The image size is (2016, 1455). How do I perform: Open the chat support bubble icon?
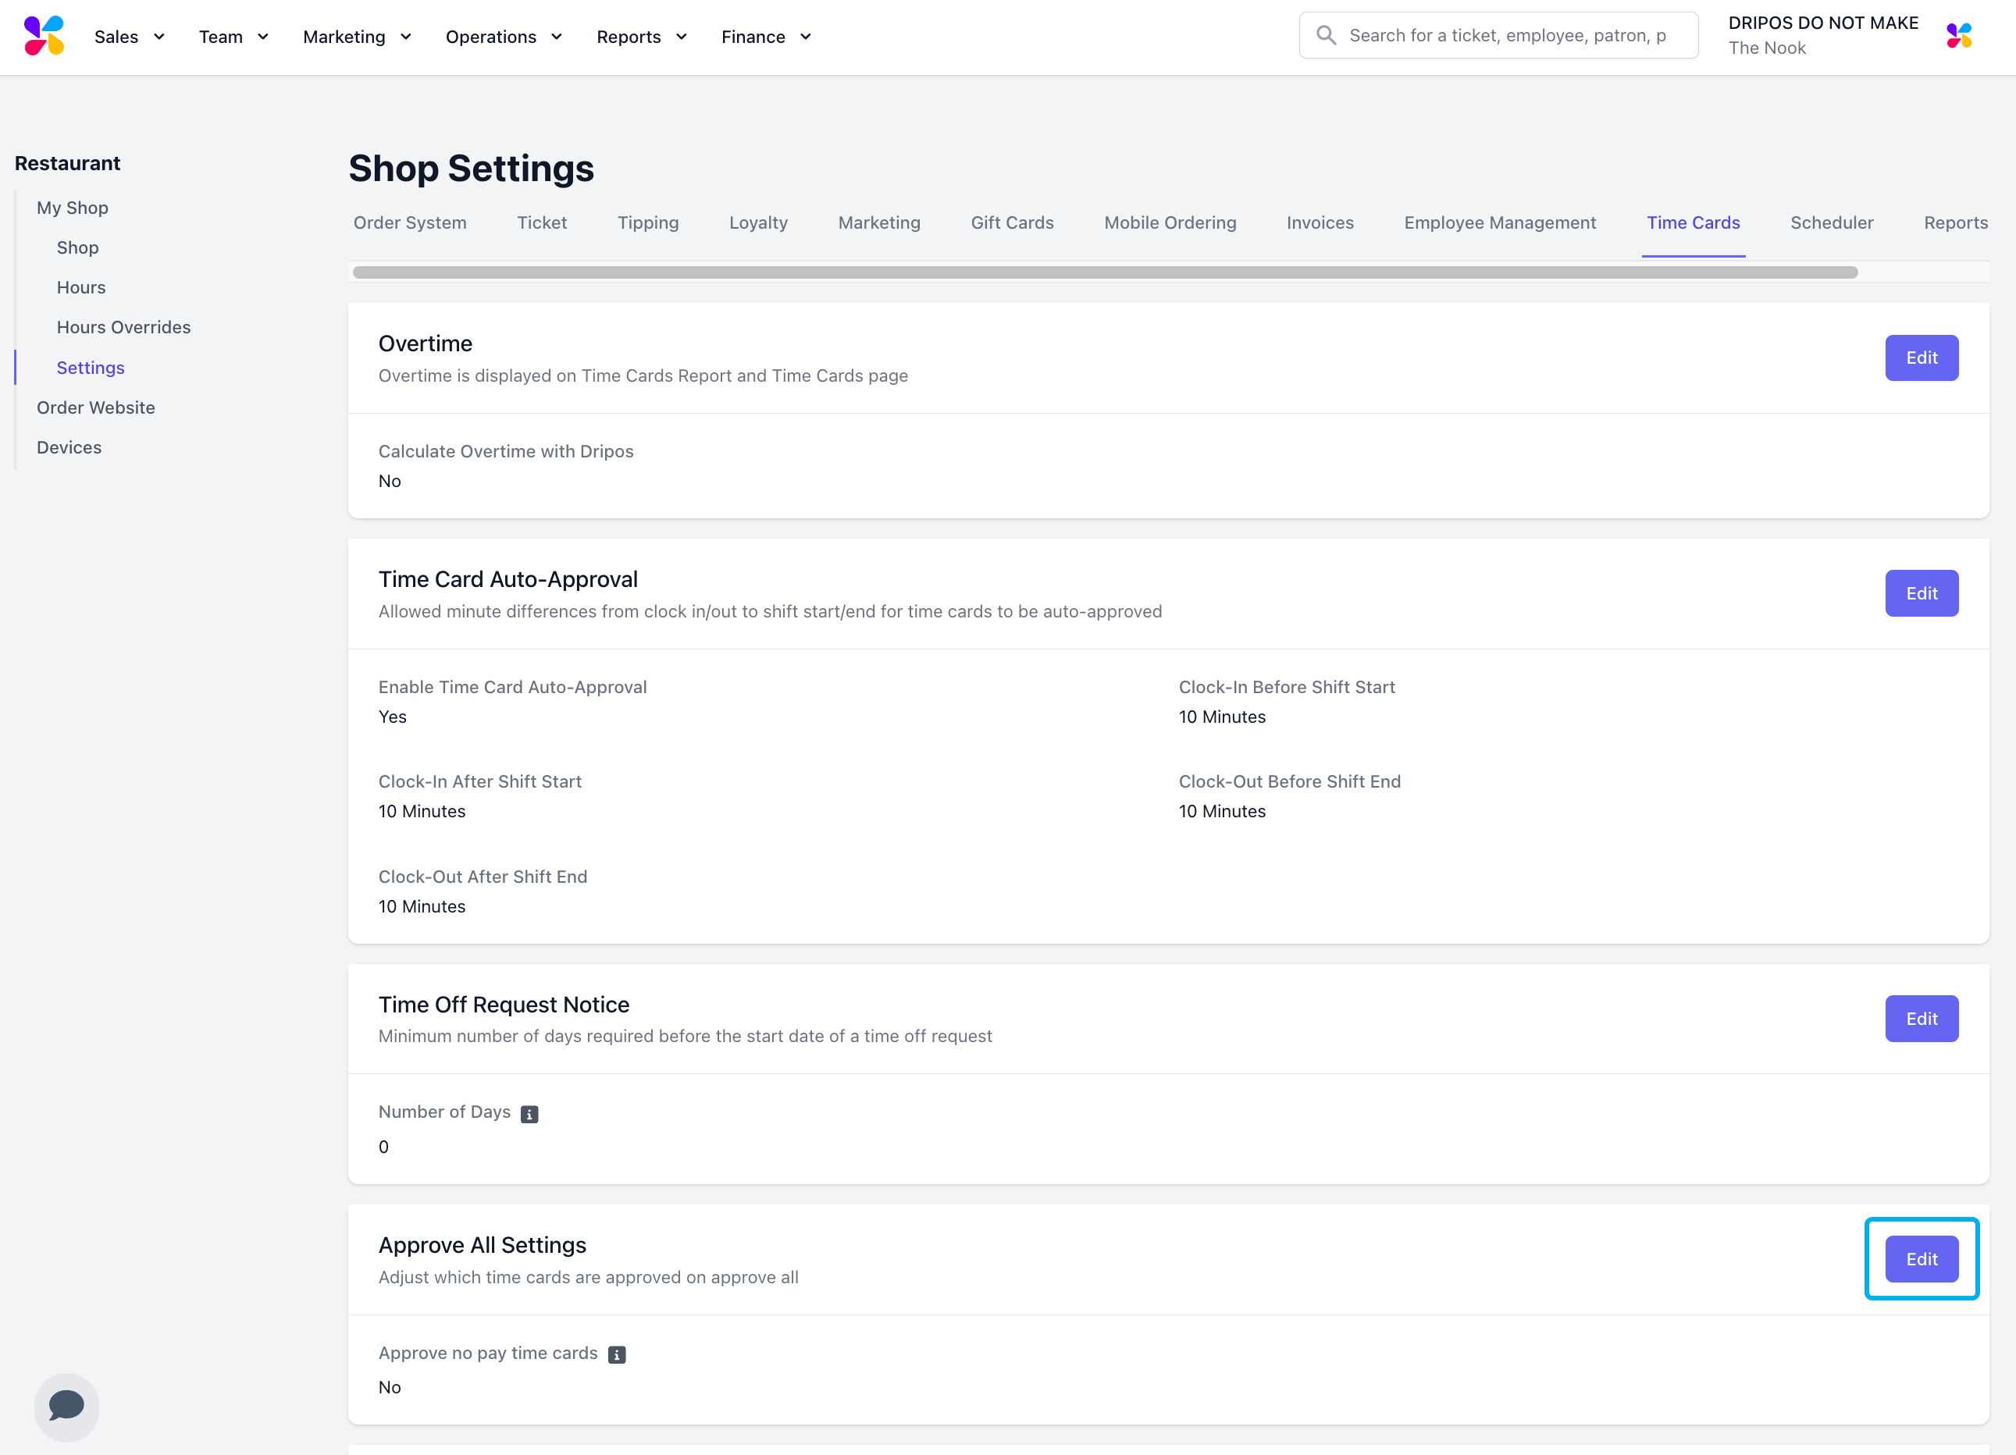66,1406
